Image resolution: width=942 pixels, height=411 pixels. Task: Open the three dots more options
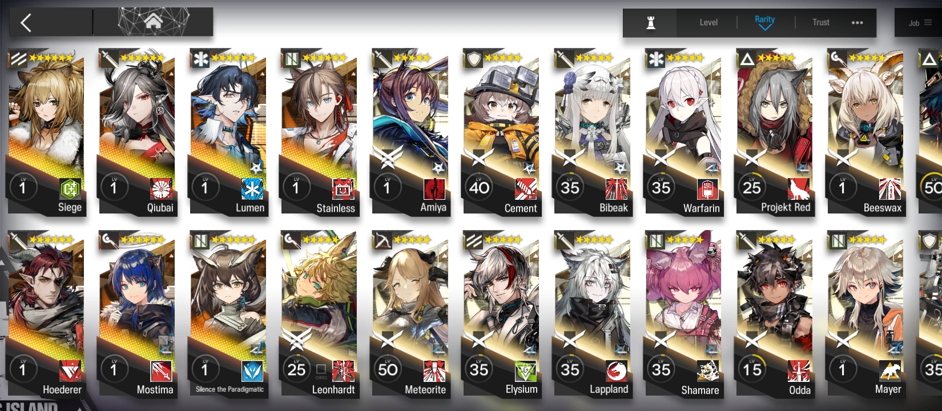click(857, 23)
